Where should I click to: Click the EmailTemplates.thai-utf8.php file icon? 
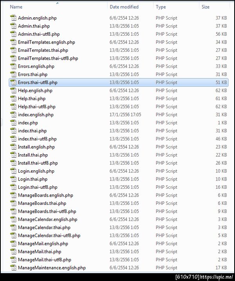(x=13, y=58)
